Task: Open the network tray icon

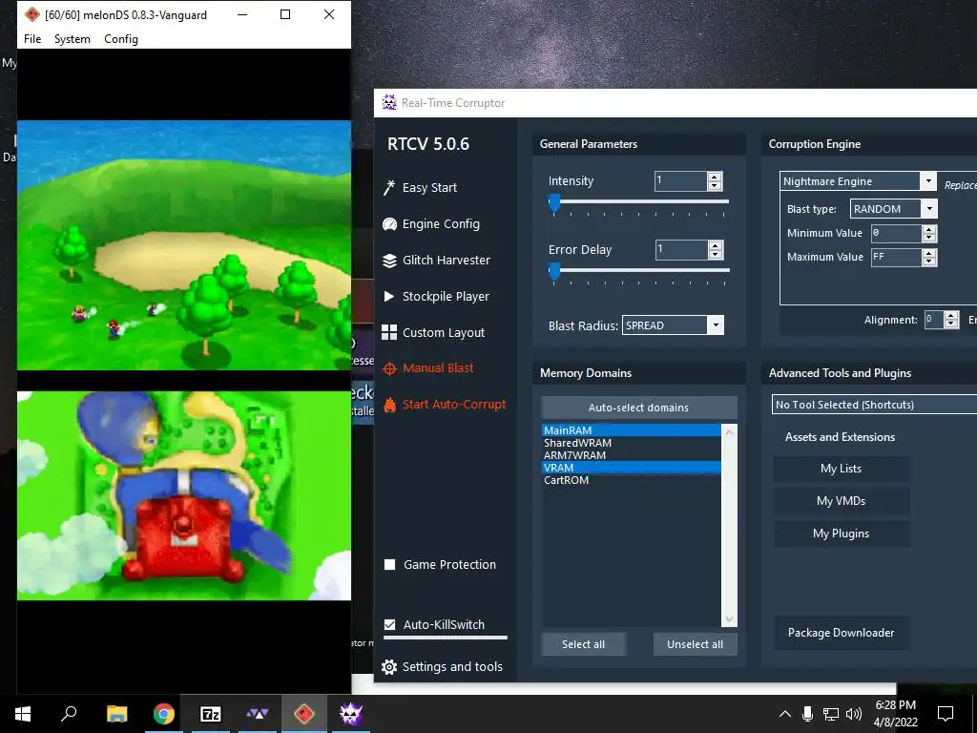Action: [x=831, y=714]
